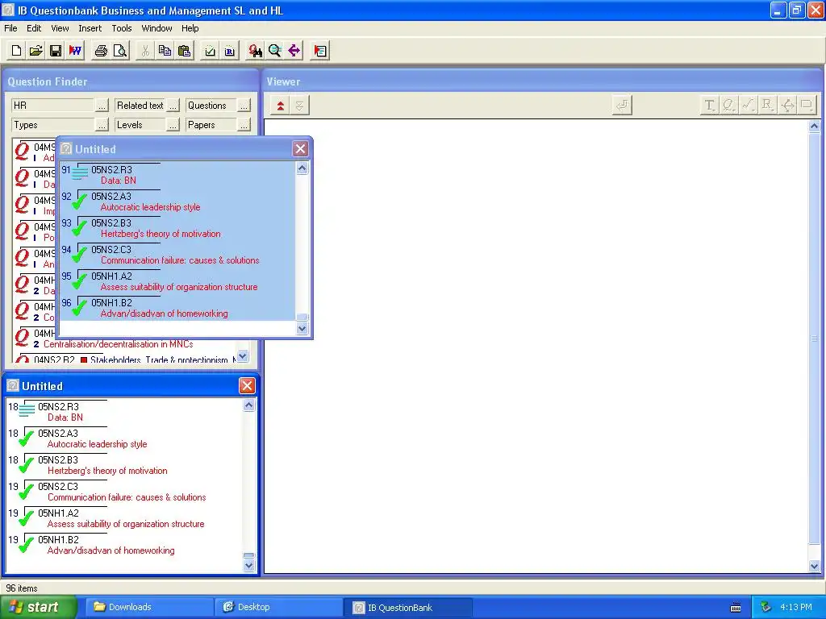This screenshot has height=619, width=826.
Task: Click the T text button in Viewer toolbar
Action: tap(710, 106)
